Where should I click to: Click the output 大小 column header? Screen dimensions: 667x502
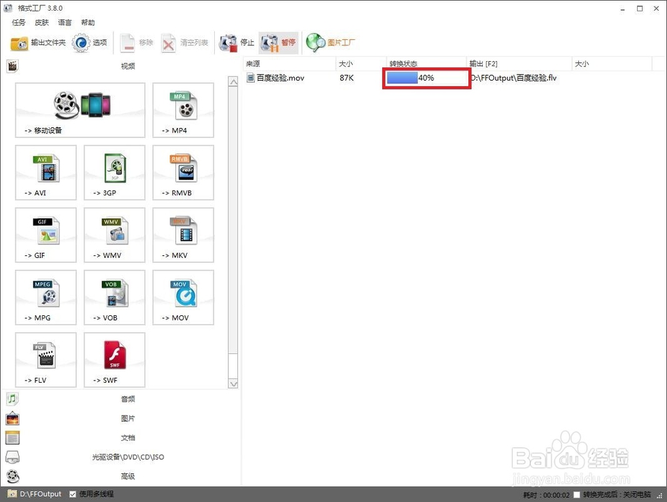point(612,64)
